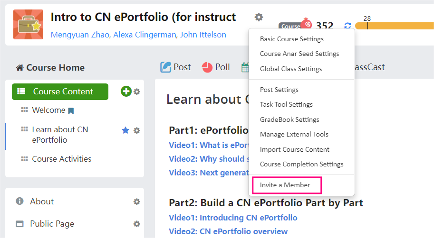Click the course title heading

143,17
